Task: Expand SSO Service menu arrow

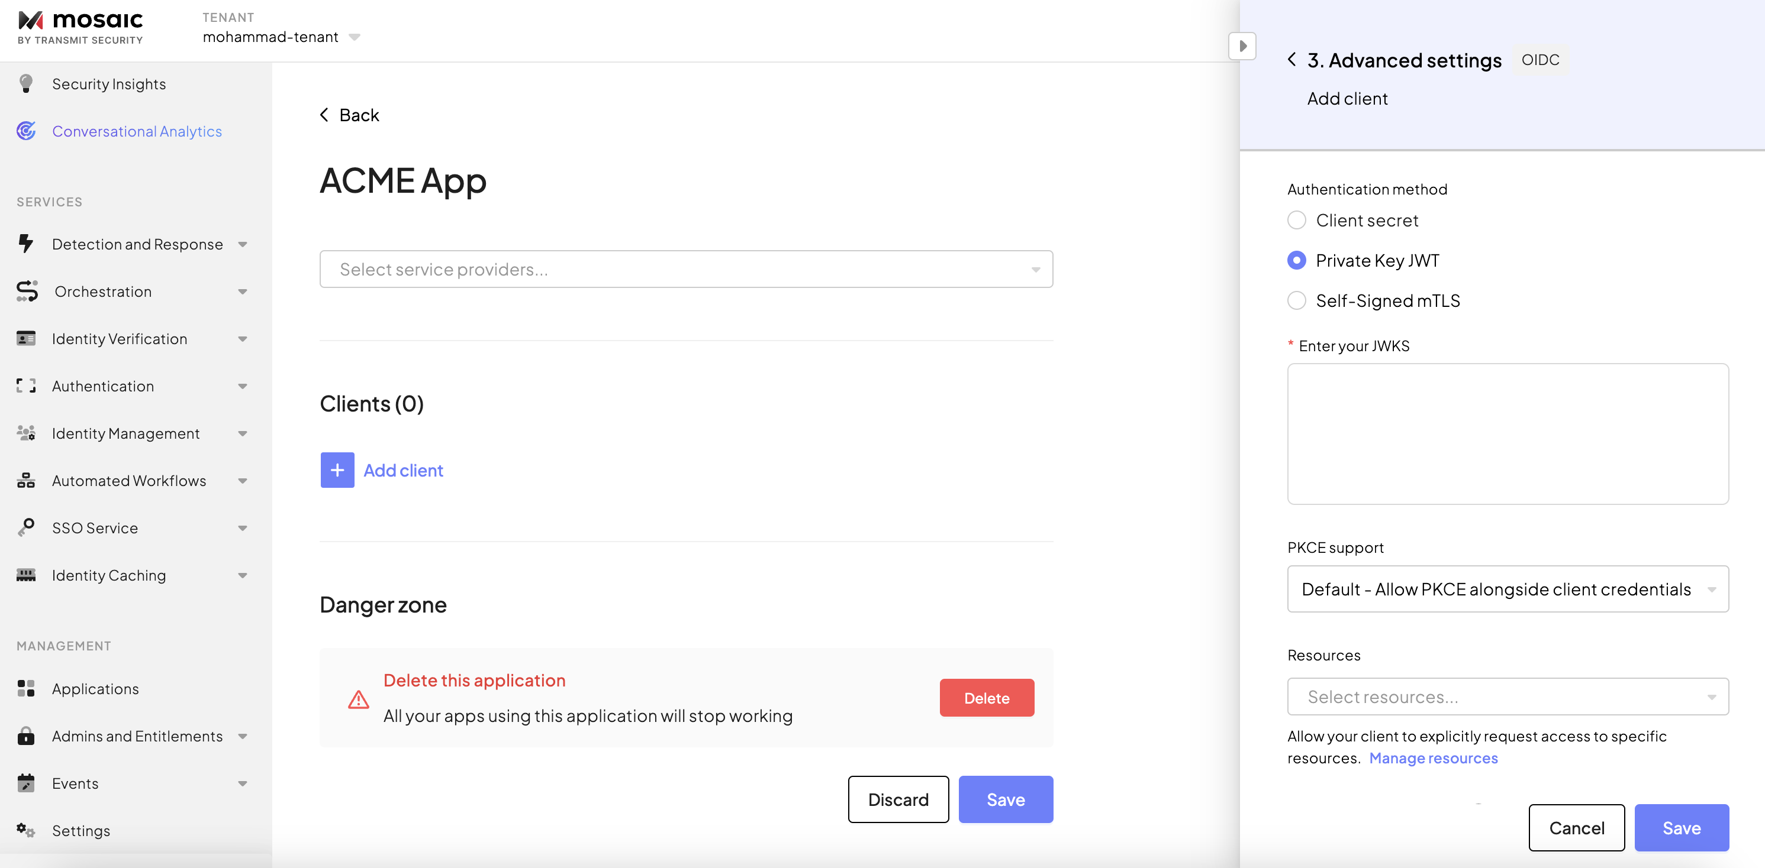Action: point(243,527)
